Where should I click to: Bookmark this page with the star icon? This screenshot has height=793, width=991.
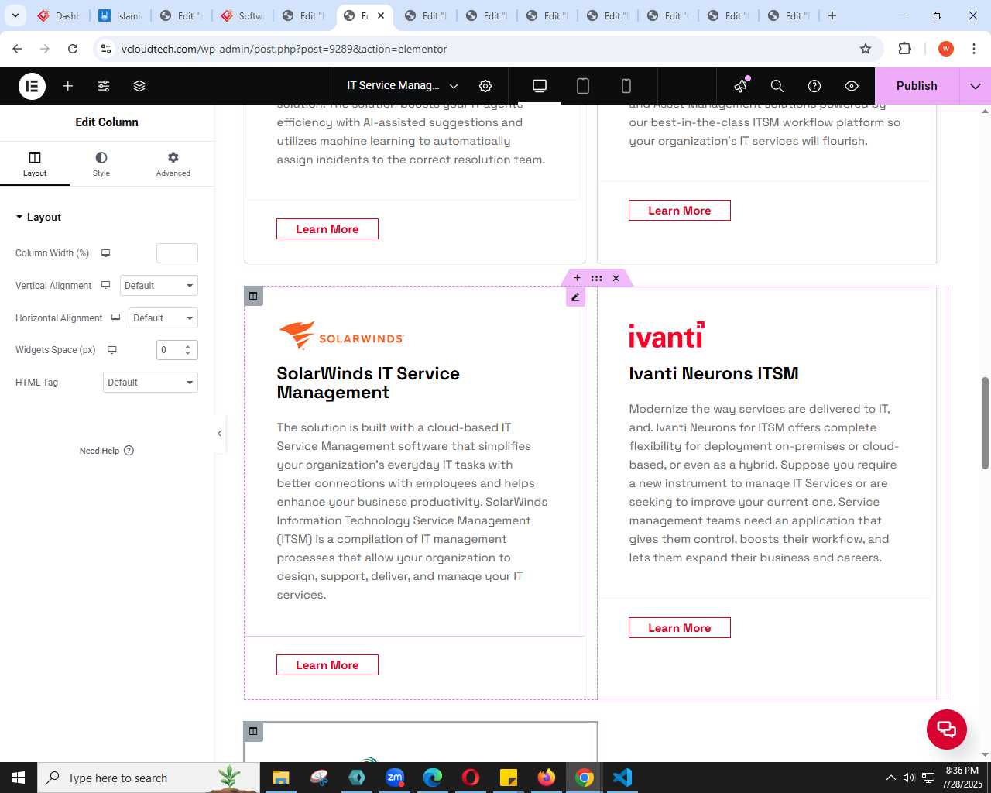click(866, 49)
